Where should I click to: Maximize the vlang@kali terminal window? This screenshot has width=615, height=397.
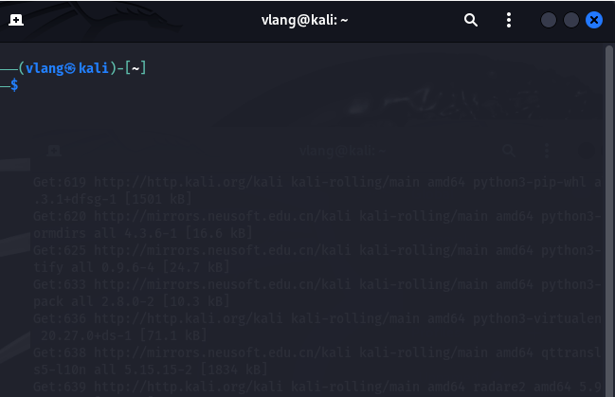(571, 20)
